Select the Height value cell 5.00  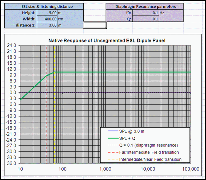[47, 13]
